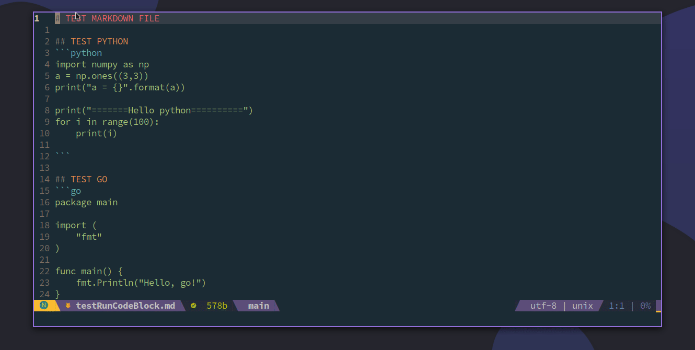The width and height of the screenshot is (695, 350).
Task: Click the utf-8 encoding indicator
Action: pos(543,306)
